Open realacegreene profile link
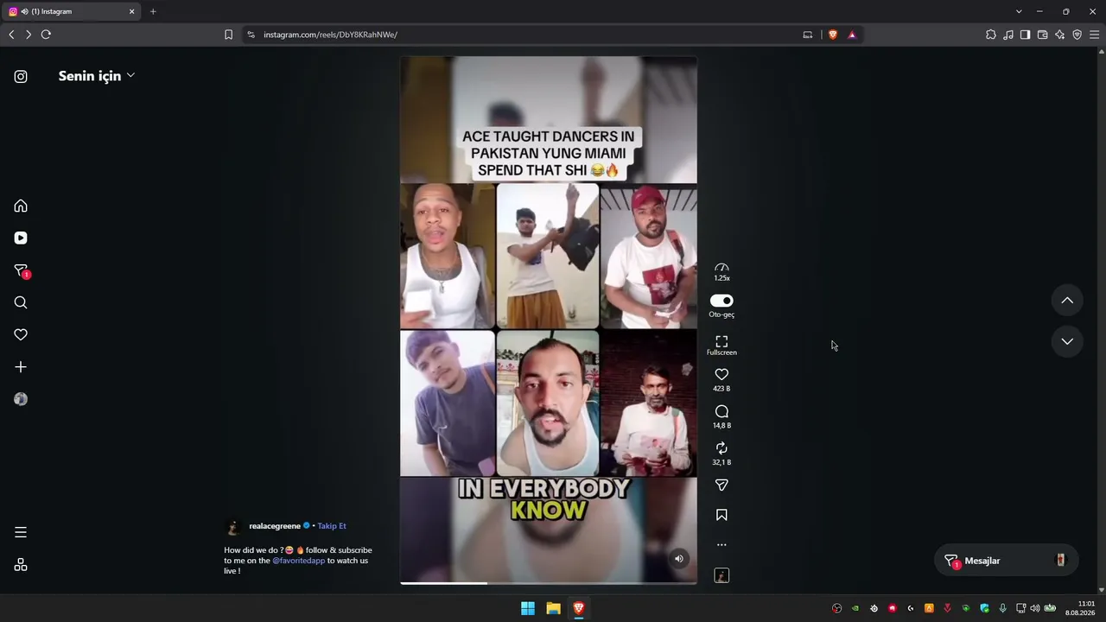Screen dimensions: 1106x622 coord(275,526)
